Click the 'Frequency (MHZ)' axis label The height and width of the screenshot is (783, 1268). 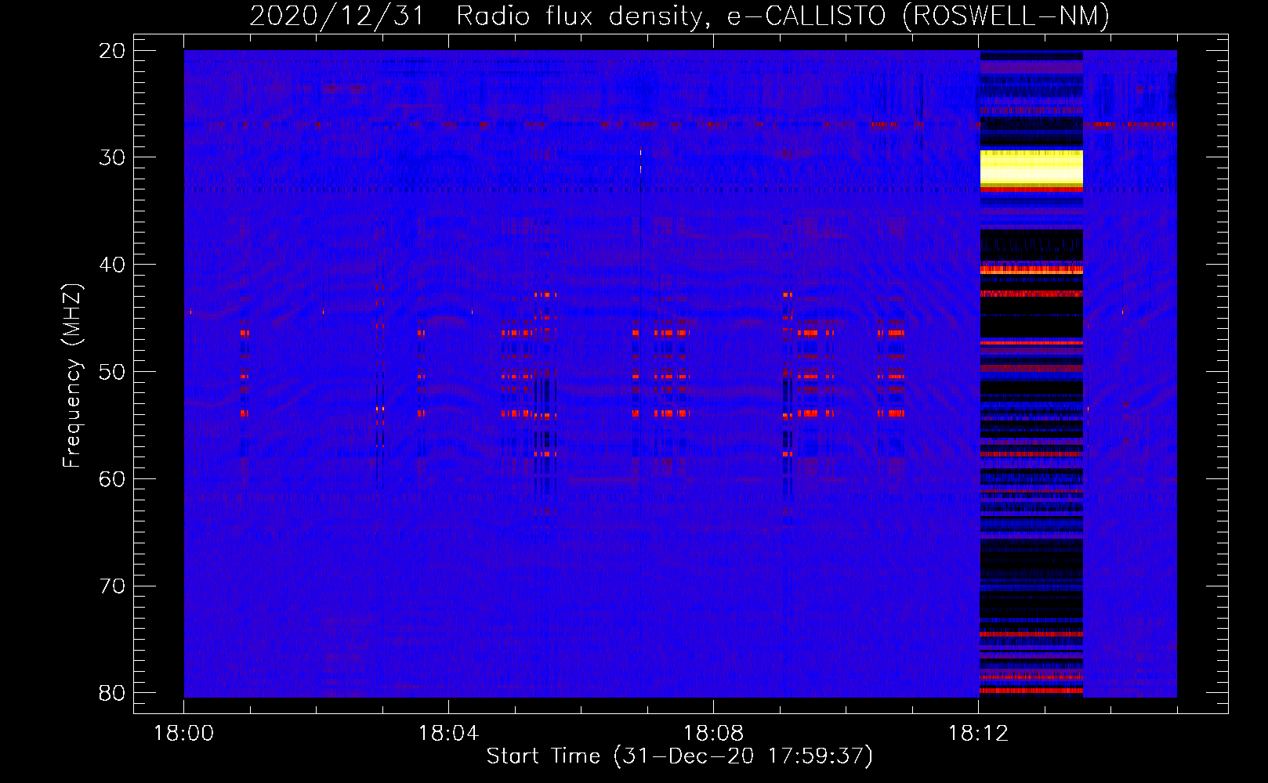pyautogui.click(x=72, y=376)
